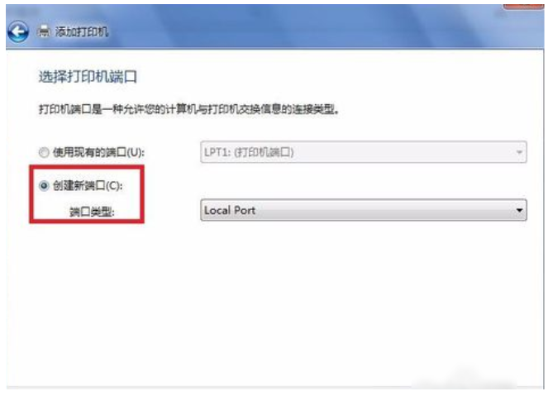Click the 端口类型 label

[x=92, y=212]
